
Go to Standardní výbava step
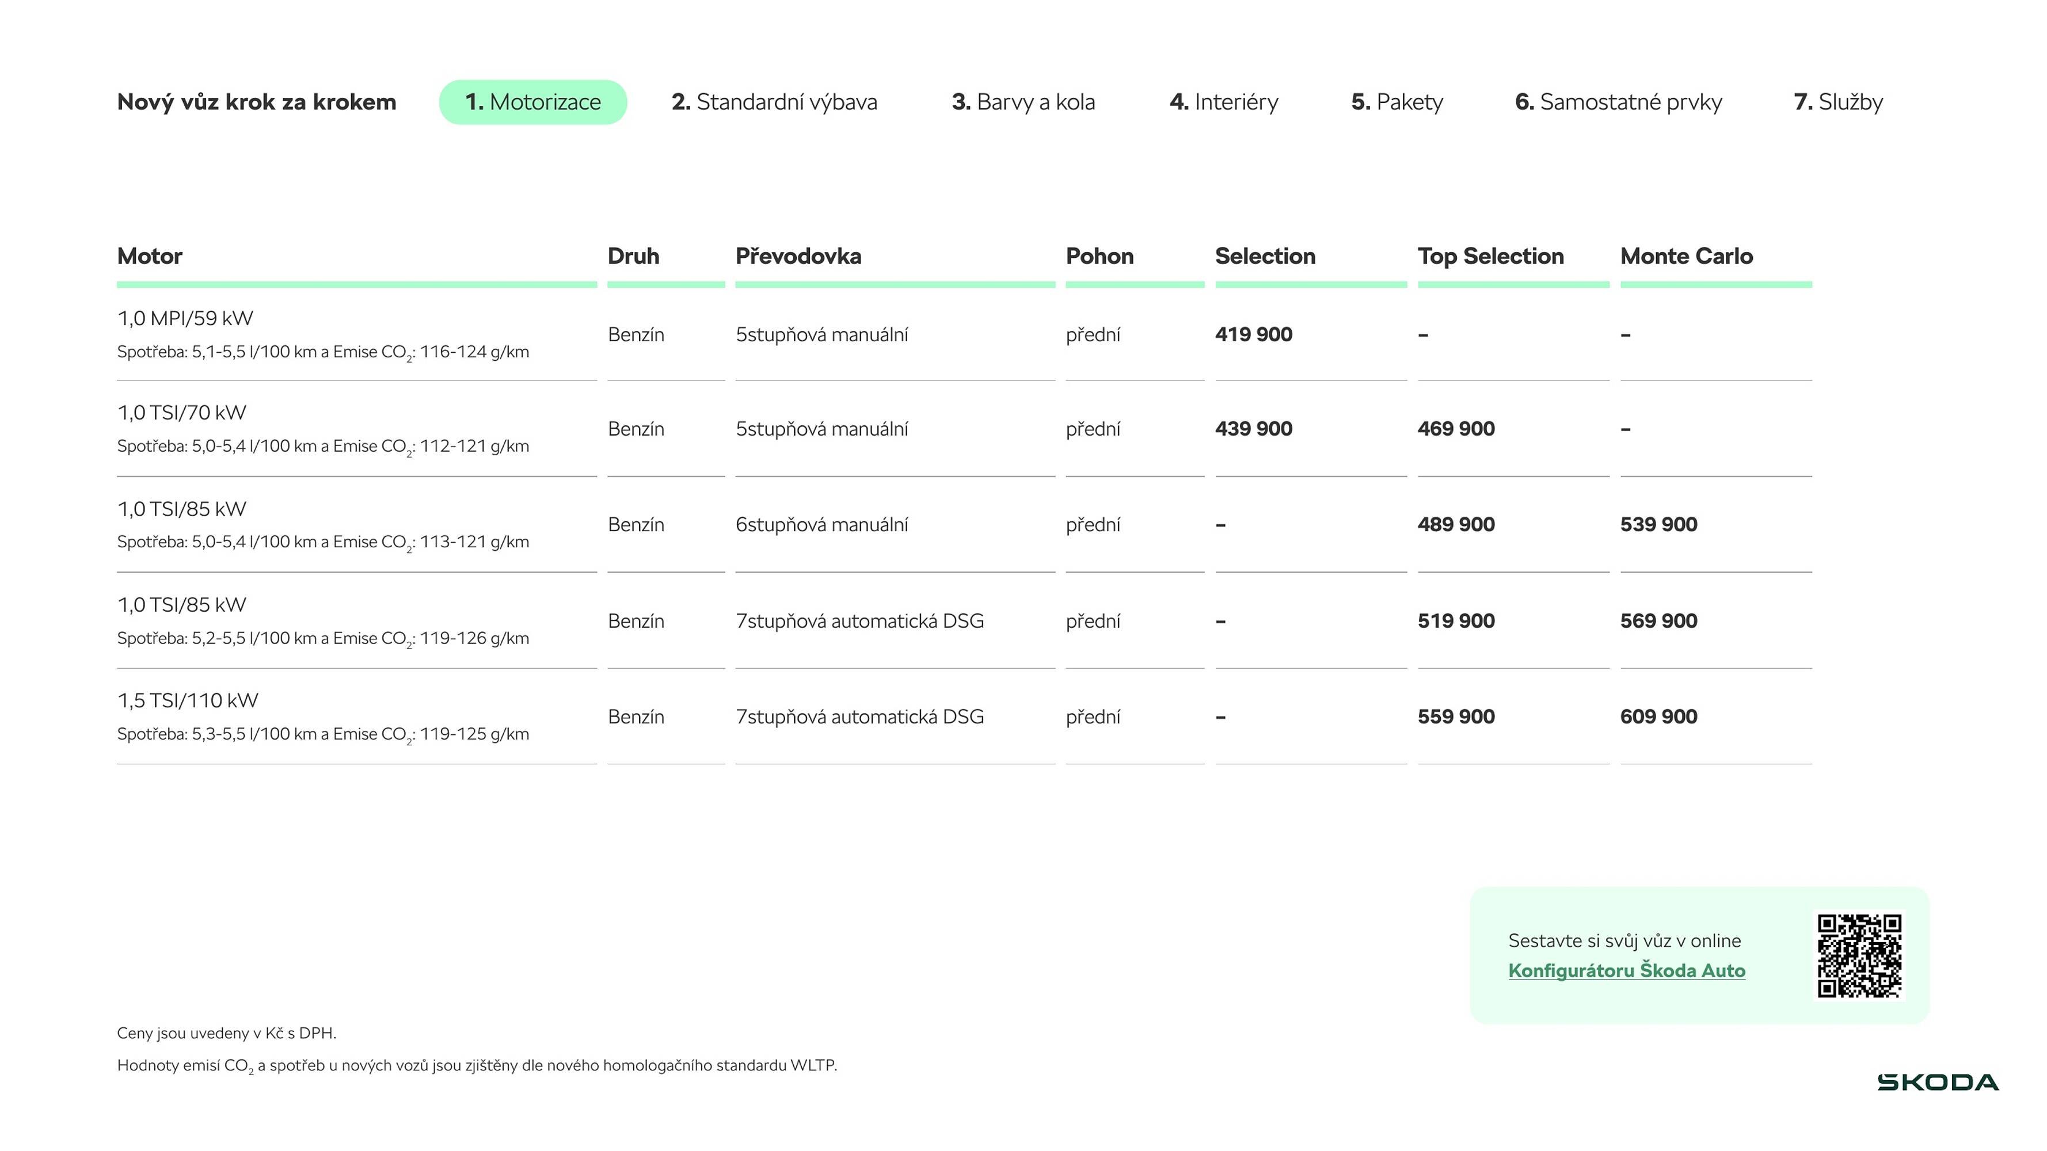click(774, 102)
